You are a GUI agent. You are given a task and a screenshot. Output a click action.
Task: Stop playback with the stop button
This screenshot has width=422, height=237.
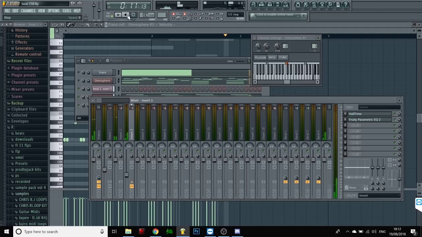pyautogui.click(x=125, y=15)
